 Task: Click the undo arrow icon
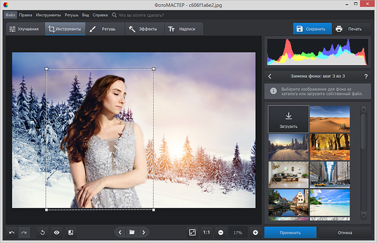12,232
